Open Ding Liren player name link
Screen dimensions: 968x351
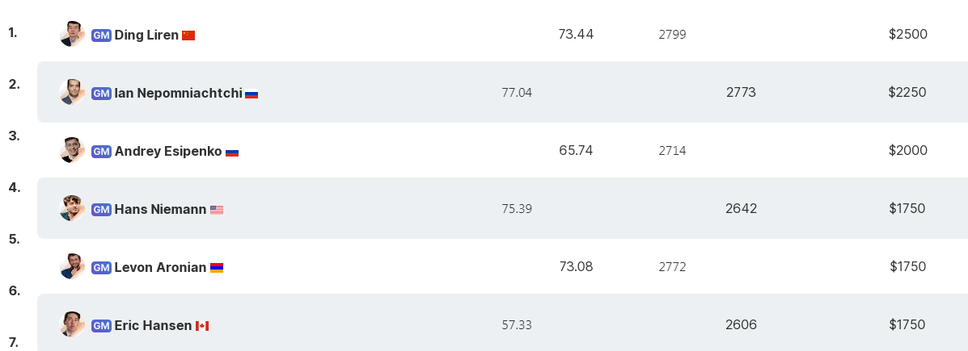coord(146,36)
